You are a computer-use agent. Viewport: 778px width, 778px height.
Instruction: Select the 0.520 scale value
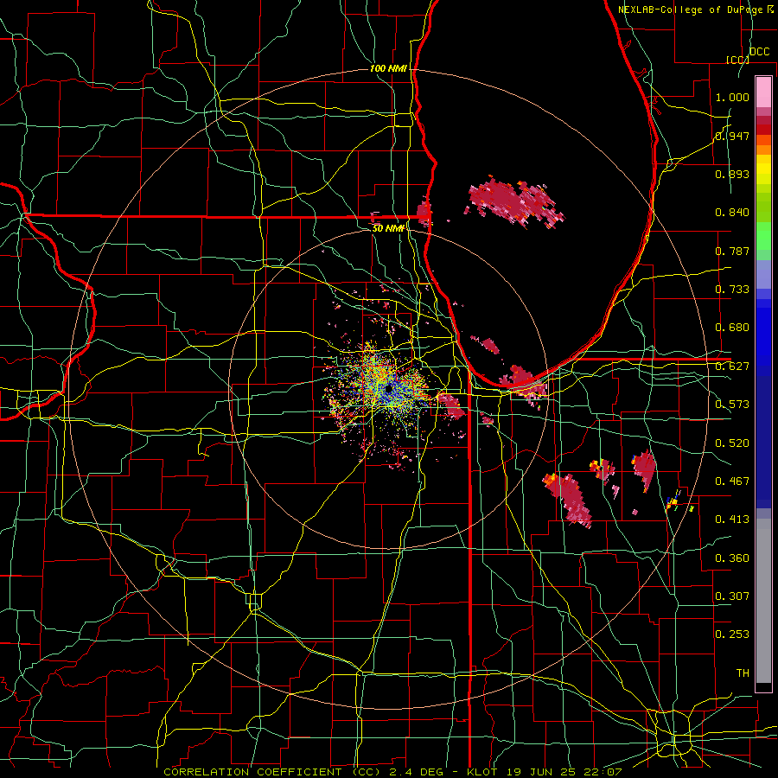click(732, 443)
